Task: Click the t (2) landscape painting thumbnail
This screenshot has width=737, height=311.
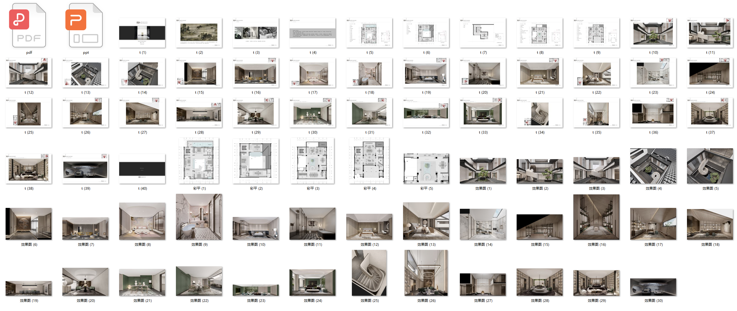Action: tap(199, 33)
